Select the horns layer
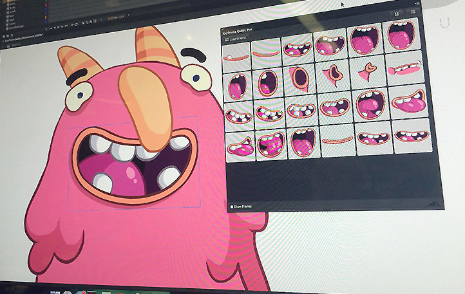This screenshot has height=294, width=465. pyautogui.click(x=12, y=24)
